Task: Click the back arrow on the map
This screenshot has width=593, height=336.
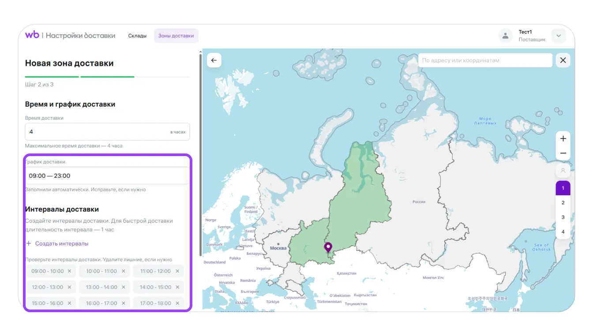Action: pyautogui.click(x=214, y=60)
